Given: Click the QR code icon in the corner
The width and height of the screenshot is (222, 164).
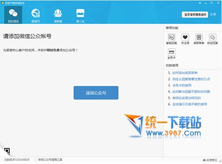Looking at the screenshot, I should 7,151.
